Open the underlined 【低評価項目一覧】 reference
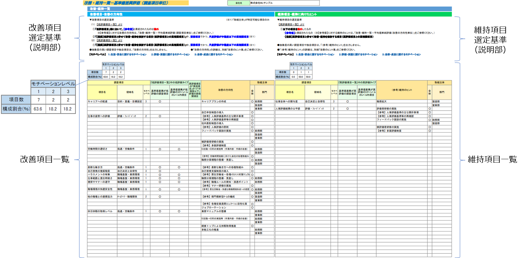The image size is (524, 258). [x=106, y=24]
